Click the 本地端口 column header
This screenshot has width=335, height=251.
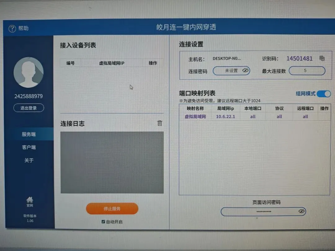[253, 108]
